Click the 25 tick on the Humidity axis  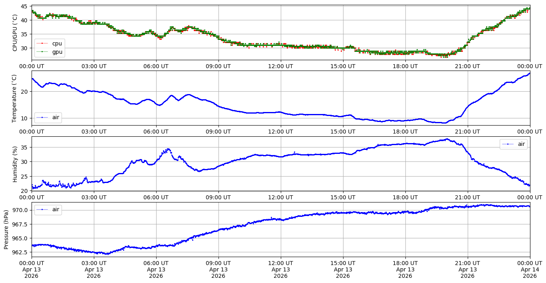tap(24, 177)
